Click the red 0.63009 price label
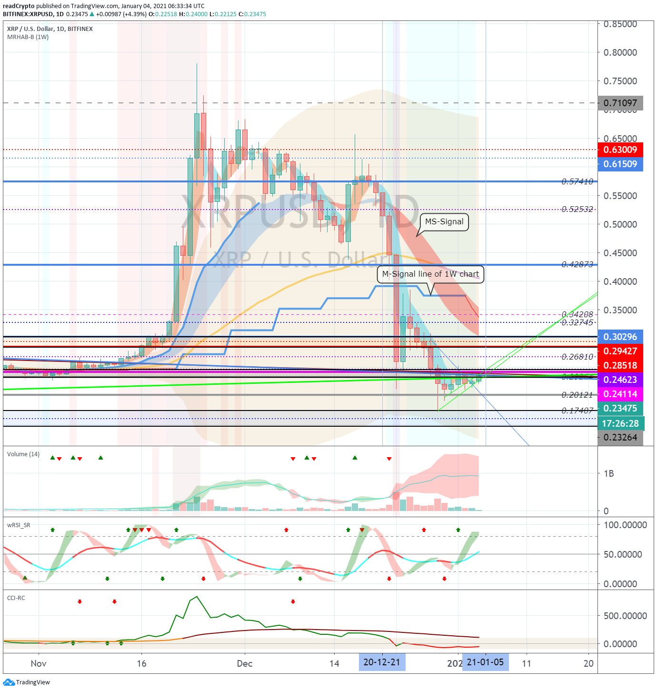Viewport: 657px width, 691px height. (x=620, y=150)
